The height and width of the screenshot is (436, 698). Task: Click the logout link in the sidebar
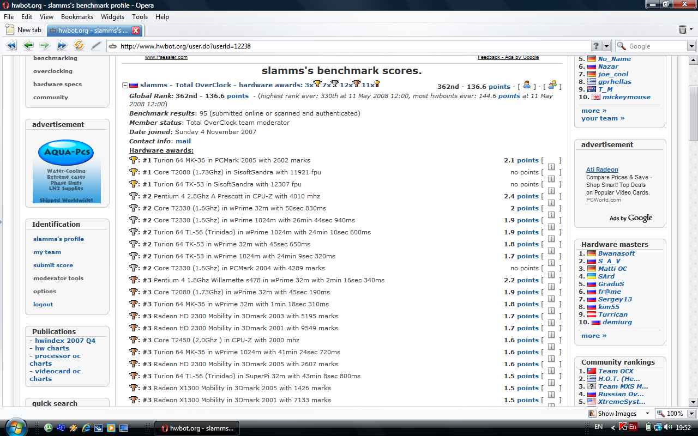click(x=43, y=304)
